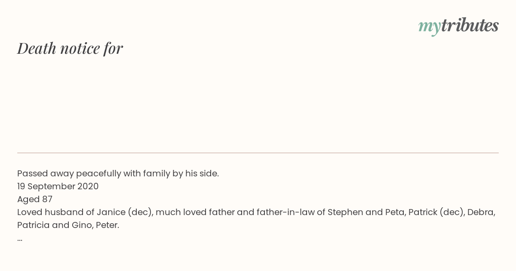Click the "Death notice for" heading
Screen dimensions: 516x271
point(70,48)
